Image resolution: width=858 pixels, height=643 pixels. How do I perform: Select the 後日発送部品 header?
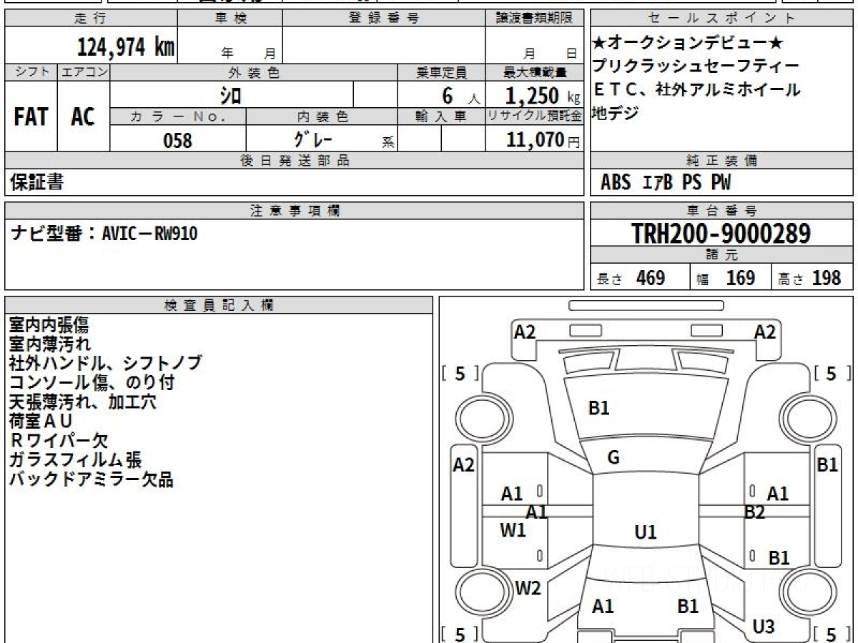click(295, 161)
